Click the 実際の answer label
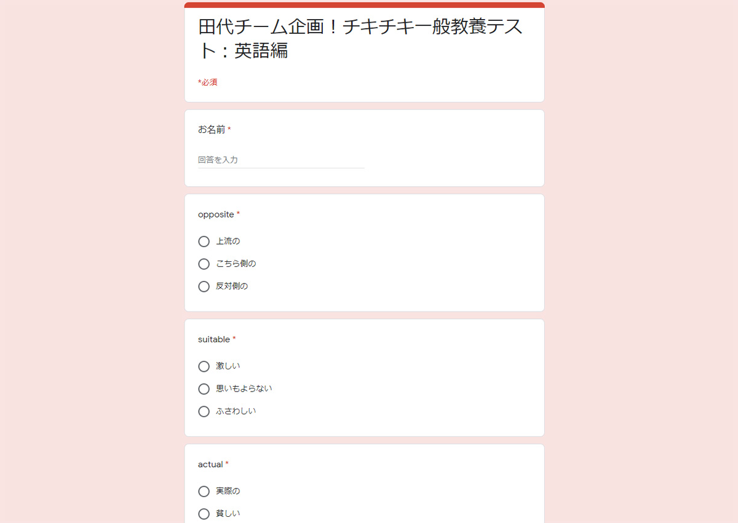738x523 pixels. (228, 491)
